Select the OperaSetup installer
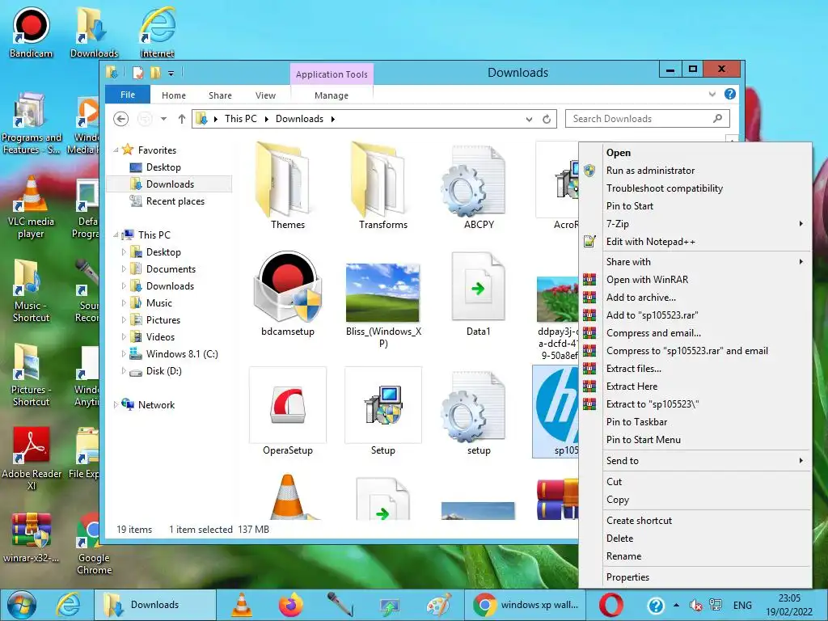This screenshot has height=621, width=828. (x=287, y=412)
